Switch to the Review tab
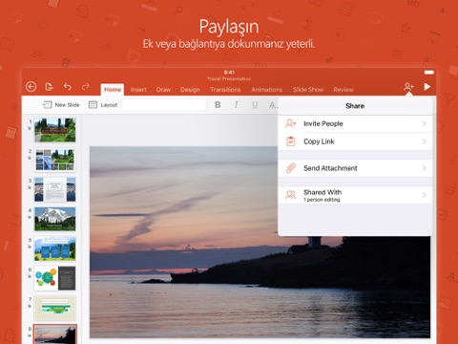The image size is (458, 344). [343, 90]
